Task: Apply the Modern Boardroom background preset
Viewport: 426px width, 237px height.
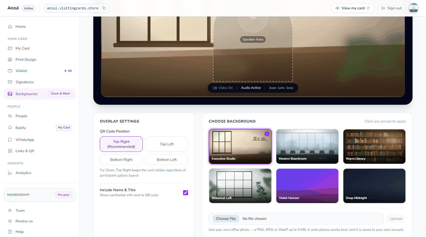Action: point(307,147)
